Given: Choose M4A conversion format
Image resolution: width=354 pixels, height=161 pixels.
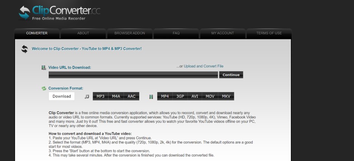Looking at the screenshot, I should 116,96.
